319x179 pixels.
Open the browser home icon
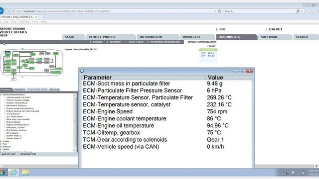point(309,11)
